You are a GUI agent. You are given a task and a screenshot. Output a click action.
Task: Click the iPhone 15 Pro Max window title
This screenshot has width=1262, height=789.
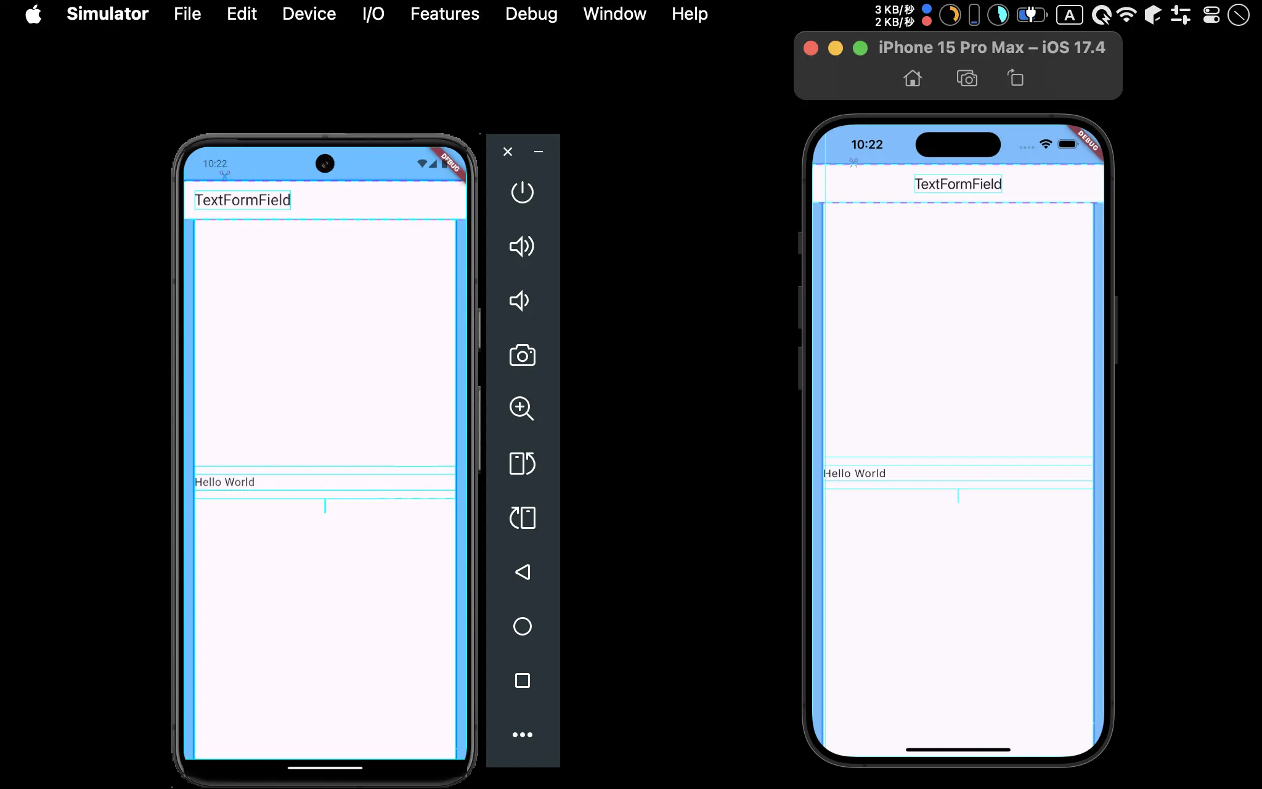point(991,47)
